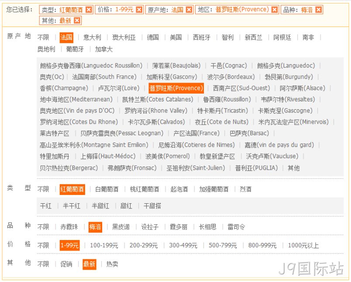The height and width of the screenshot is (282, 351).
Task: Select origin 西班牙
Action: [202, 37]
